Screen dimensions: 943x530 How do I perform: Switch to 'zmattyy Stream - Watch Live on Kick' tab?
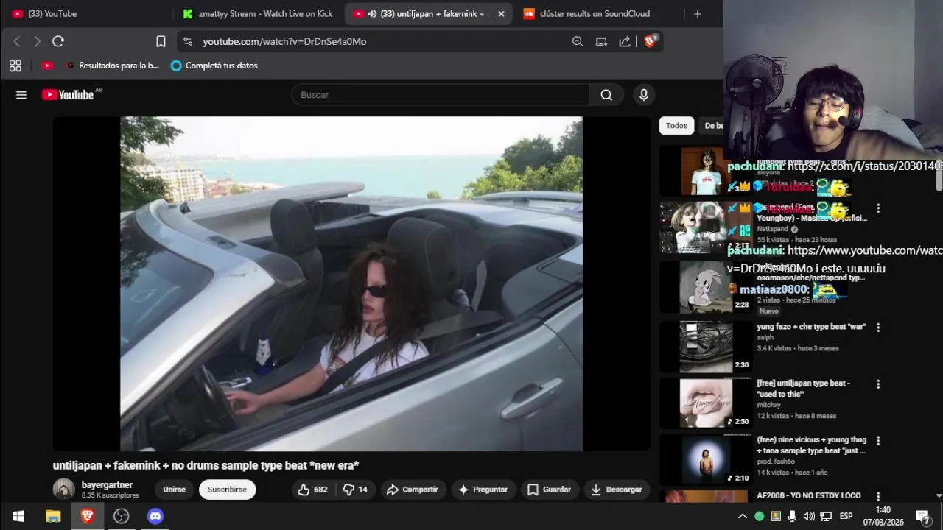tap(258, 13)
